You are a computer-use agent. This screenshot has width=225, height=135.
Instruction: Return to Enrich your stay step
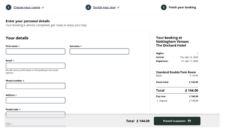[104, 7]
